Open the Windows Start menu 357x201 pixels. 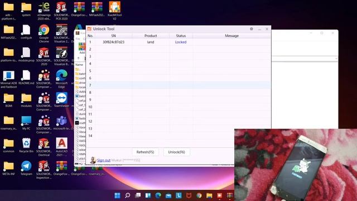pyautogui.click(x=117, y=195)
